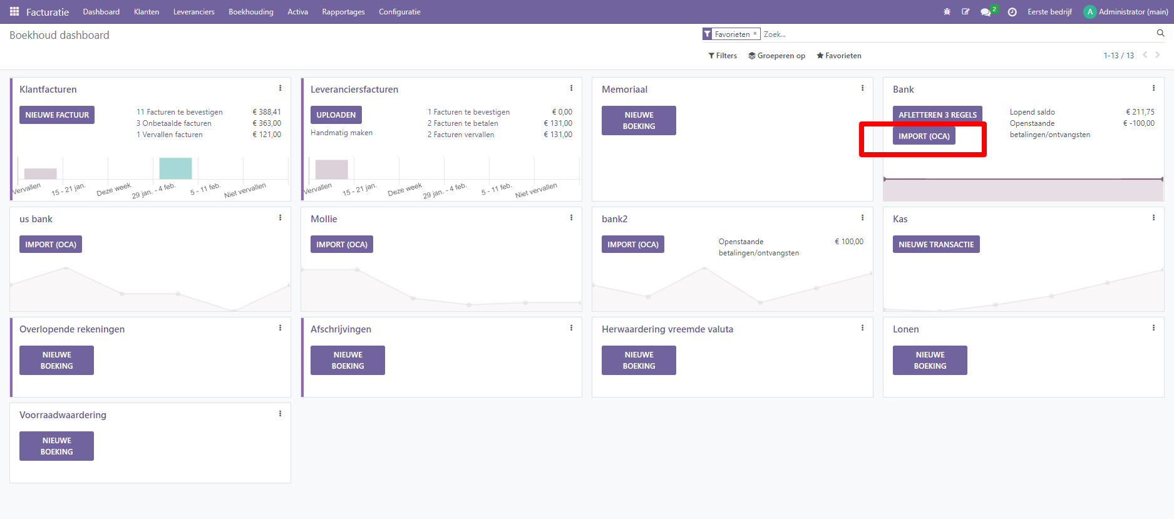Viewport: 1174px width, 519px height.
Task: Click the search magnifier icon
Action: tap(1160, 33)
